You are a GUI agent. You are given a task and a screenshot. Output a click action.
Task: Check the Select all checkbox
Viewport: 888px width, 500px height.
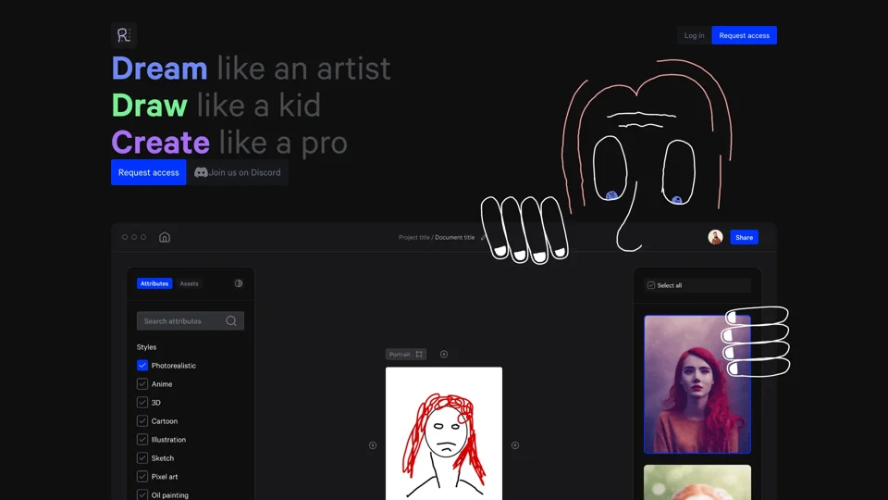[651, 285]
